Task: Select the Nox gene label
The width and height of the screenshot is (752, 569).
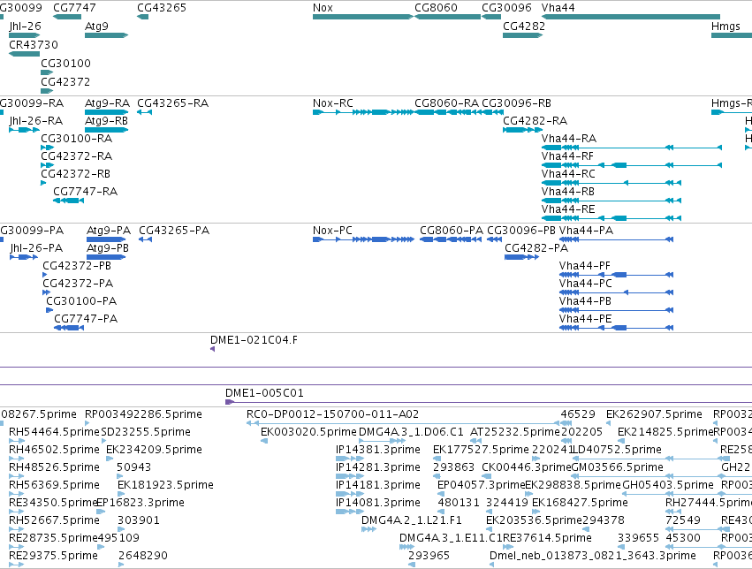Action: point(323,8)
